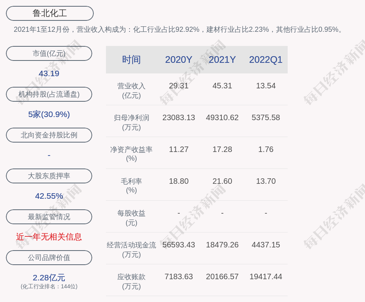The width and height of the screenshot is (365, 302).
Task: Select the 2022Q1 revenue 13.54
Action: pos(266,86)
